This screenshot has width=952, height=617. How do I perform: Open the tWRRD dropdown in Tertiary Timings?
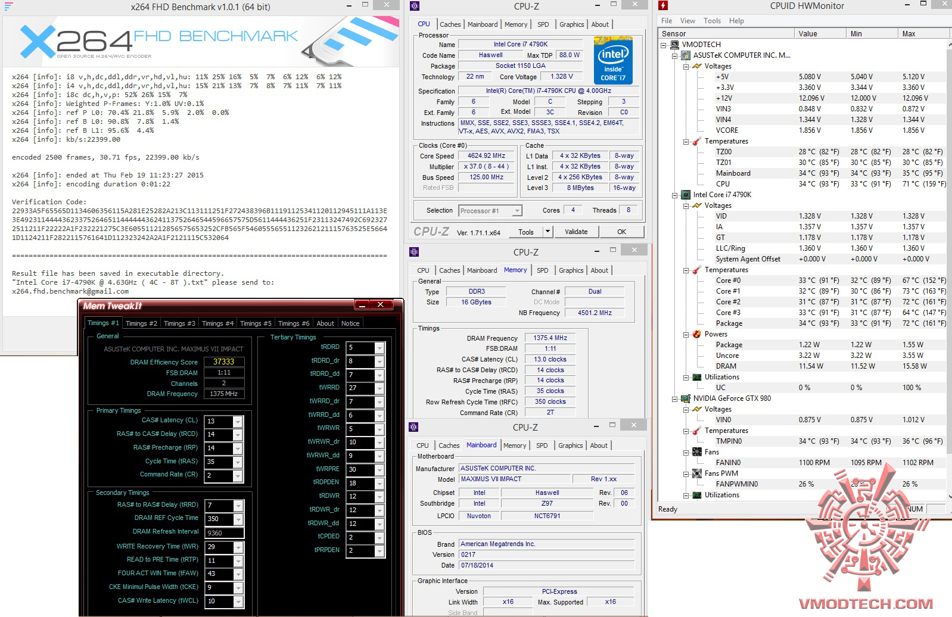click(379, 388)
